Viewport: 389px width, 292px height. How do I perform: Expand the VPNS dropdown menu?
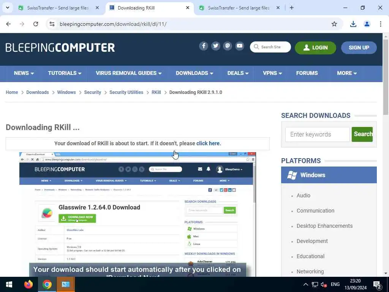point(272,73)
